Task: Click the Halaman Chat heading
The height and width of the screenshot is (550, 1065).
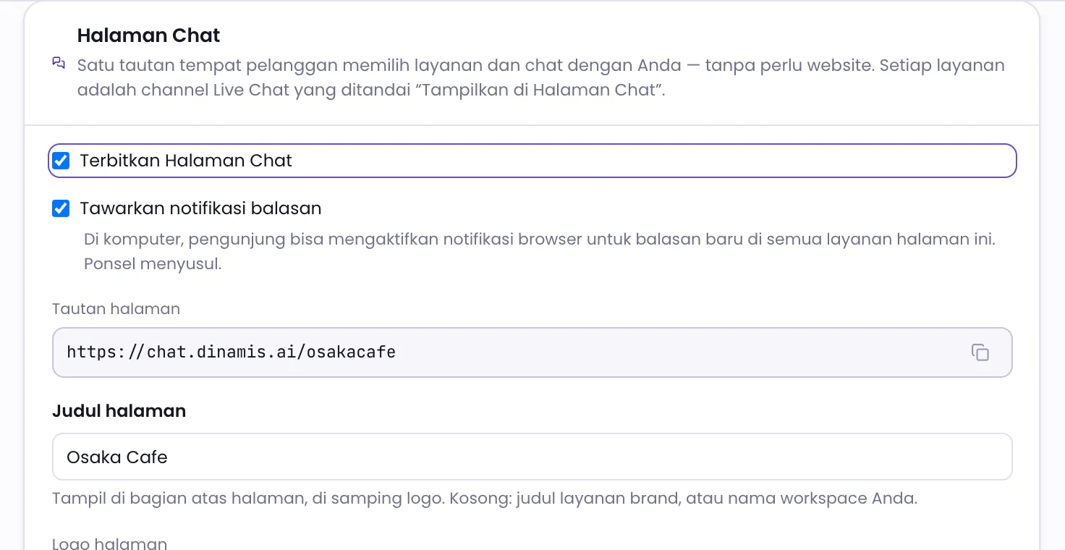Action: [149, 35]
